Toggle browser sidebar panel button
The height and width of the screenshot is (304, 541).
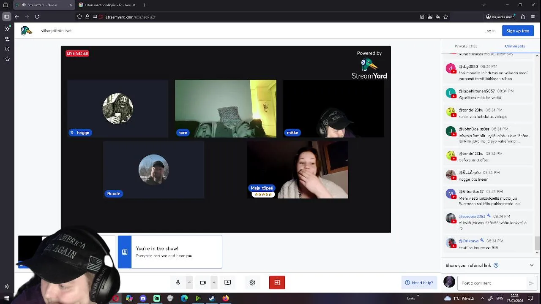pos(7,17)
